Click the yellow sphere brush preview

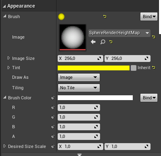pos(61,17)
